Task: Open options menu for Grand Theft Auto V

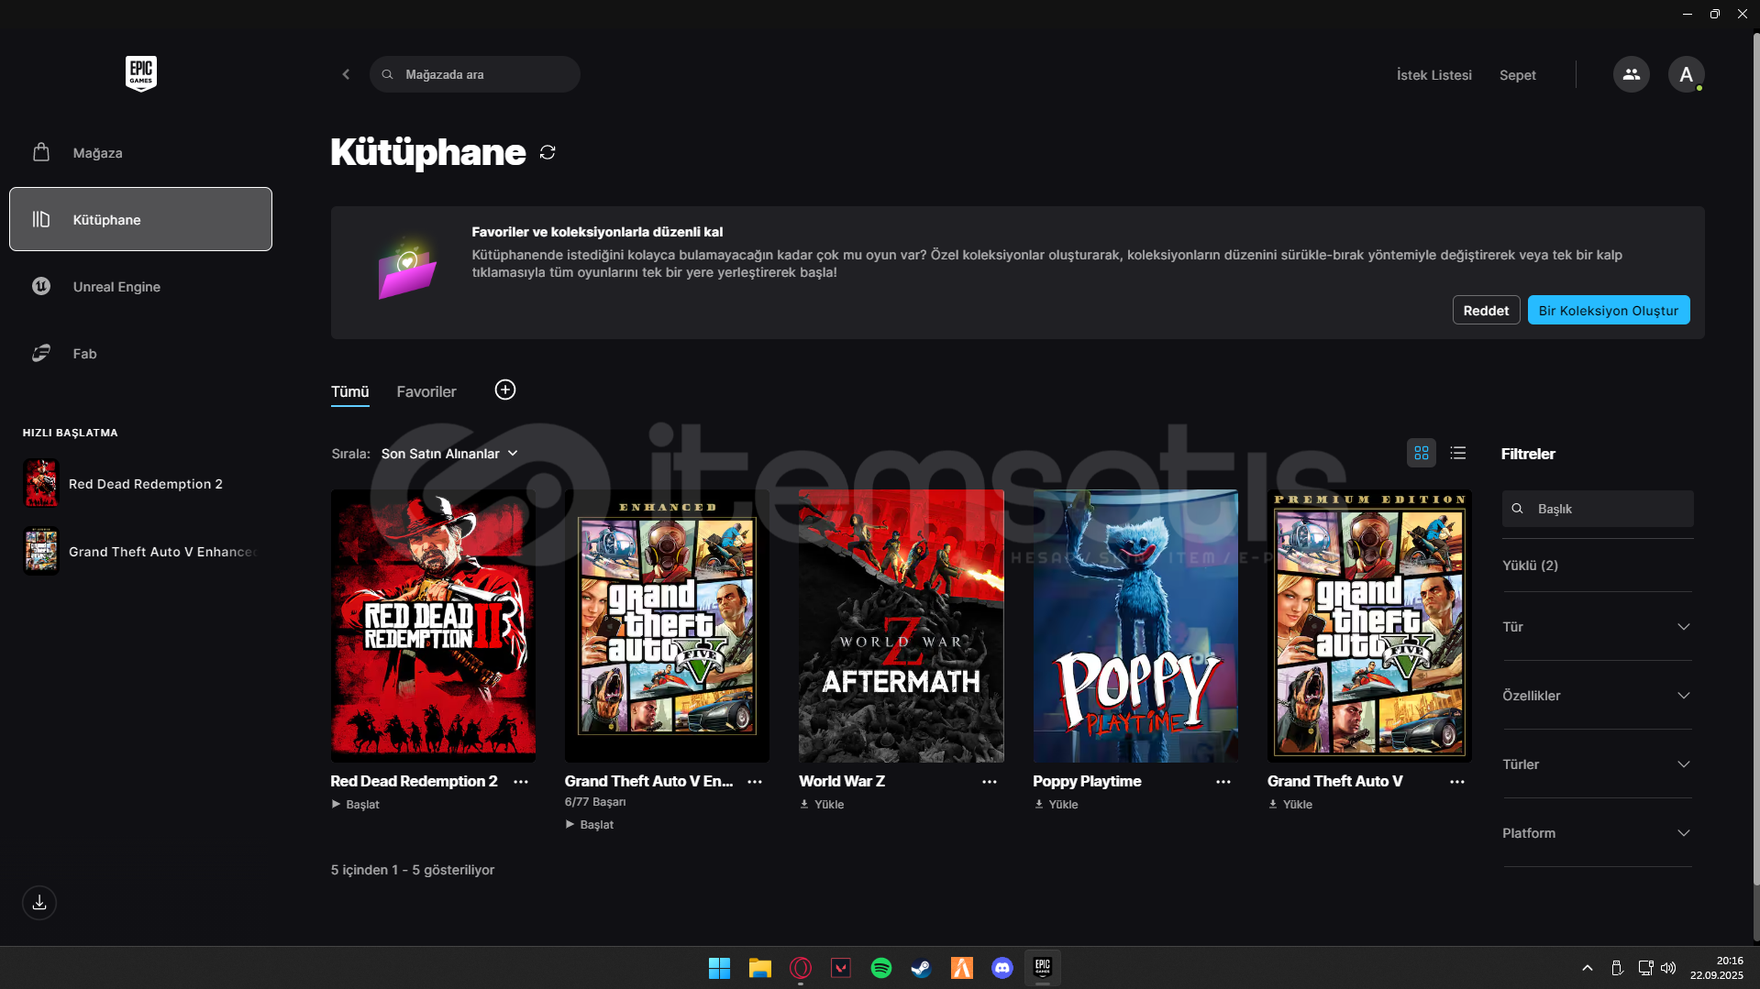Action: point(1457,782)
